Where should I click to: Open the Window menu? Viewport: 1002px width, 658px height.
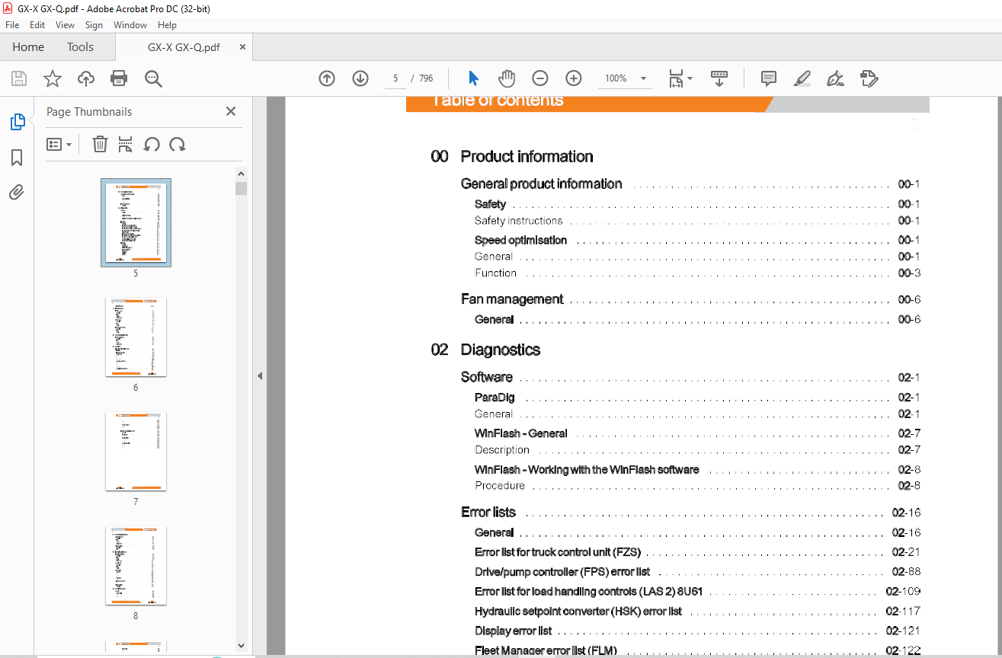(x=130, y=25)
